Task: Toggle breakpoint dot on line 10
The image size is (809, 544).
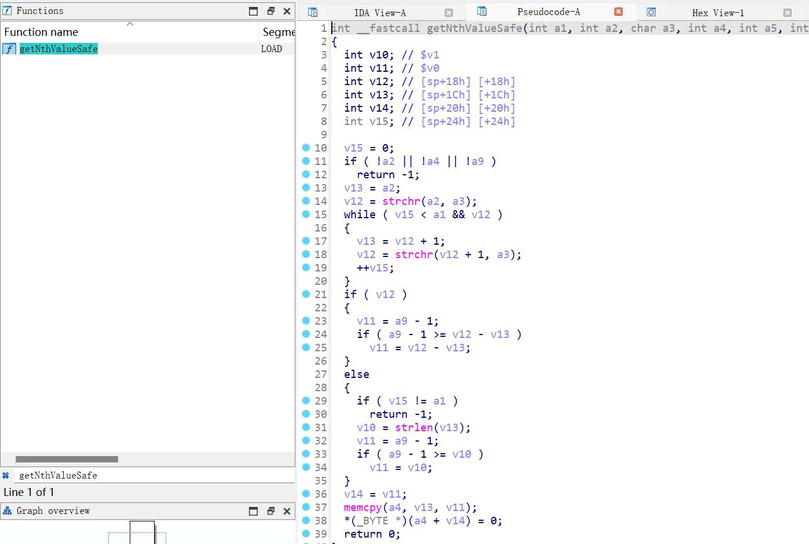Action: coord(306,148)
